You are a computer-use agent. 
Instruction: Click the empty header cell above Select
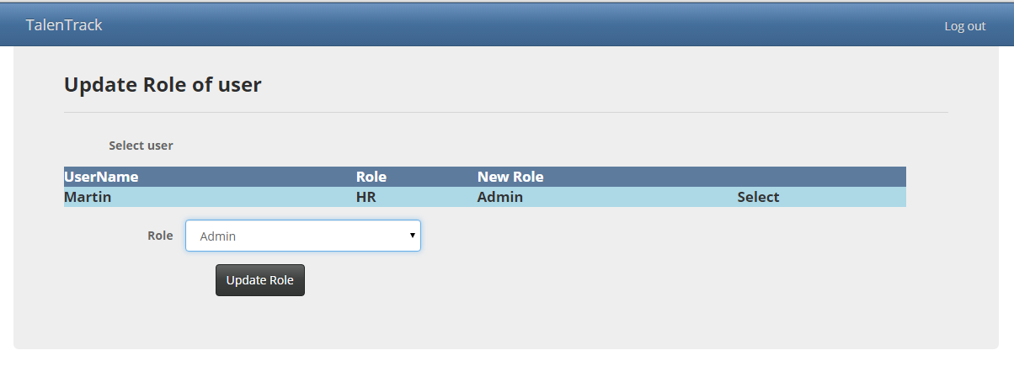(758, 177)
